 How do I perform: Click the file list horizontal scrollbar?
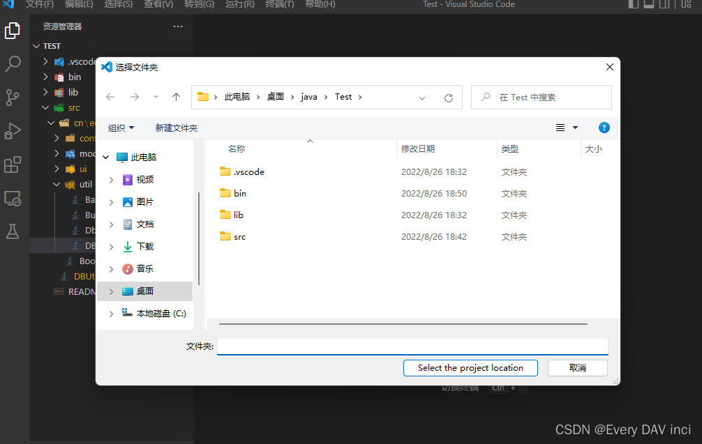tap(403, 323)
